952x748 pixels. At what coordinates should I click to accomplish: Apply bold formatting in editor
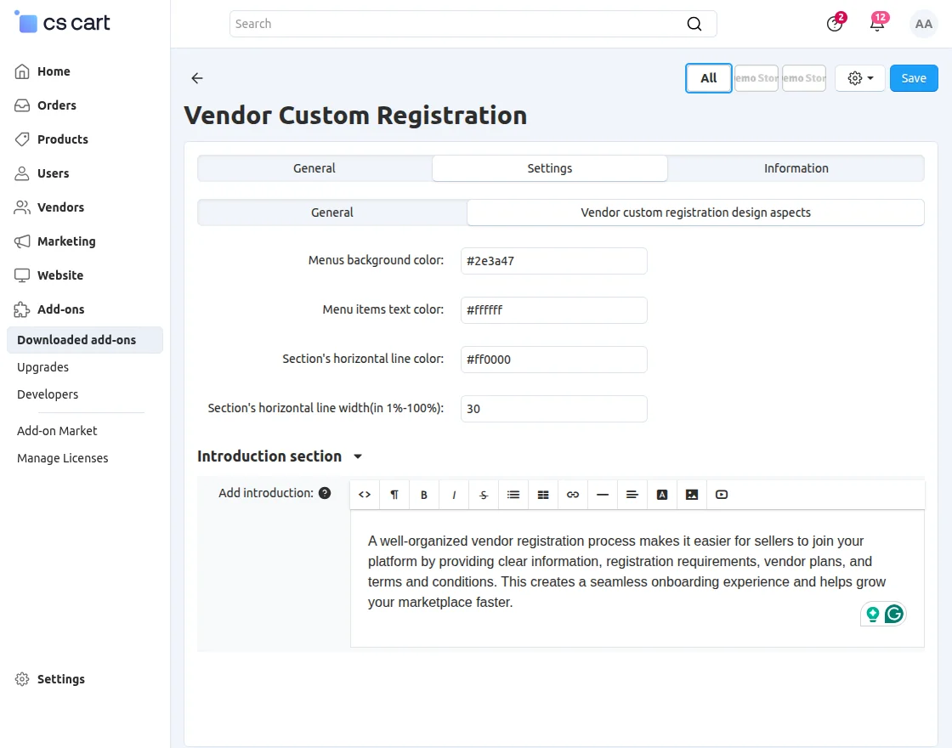coord(424,494)
